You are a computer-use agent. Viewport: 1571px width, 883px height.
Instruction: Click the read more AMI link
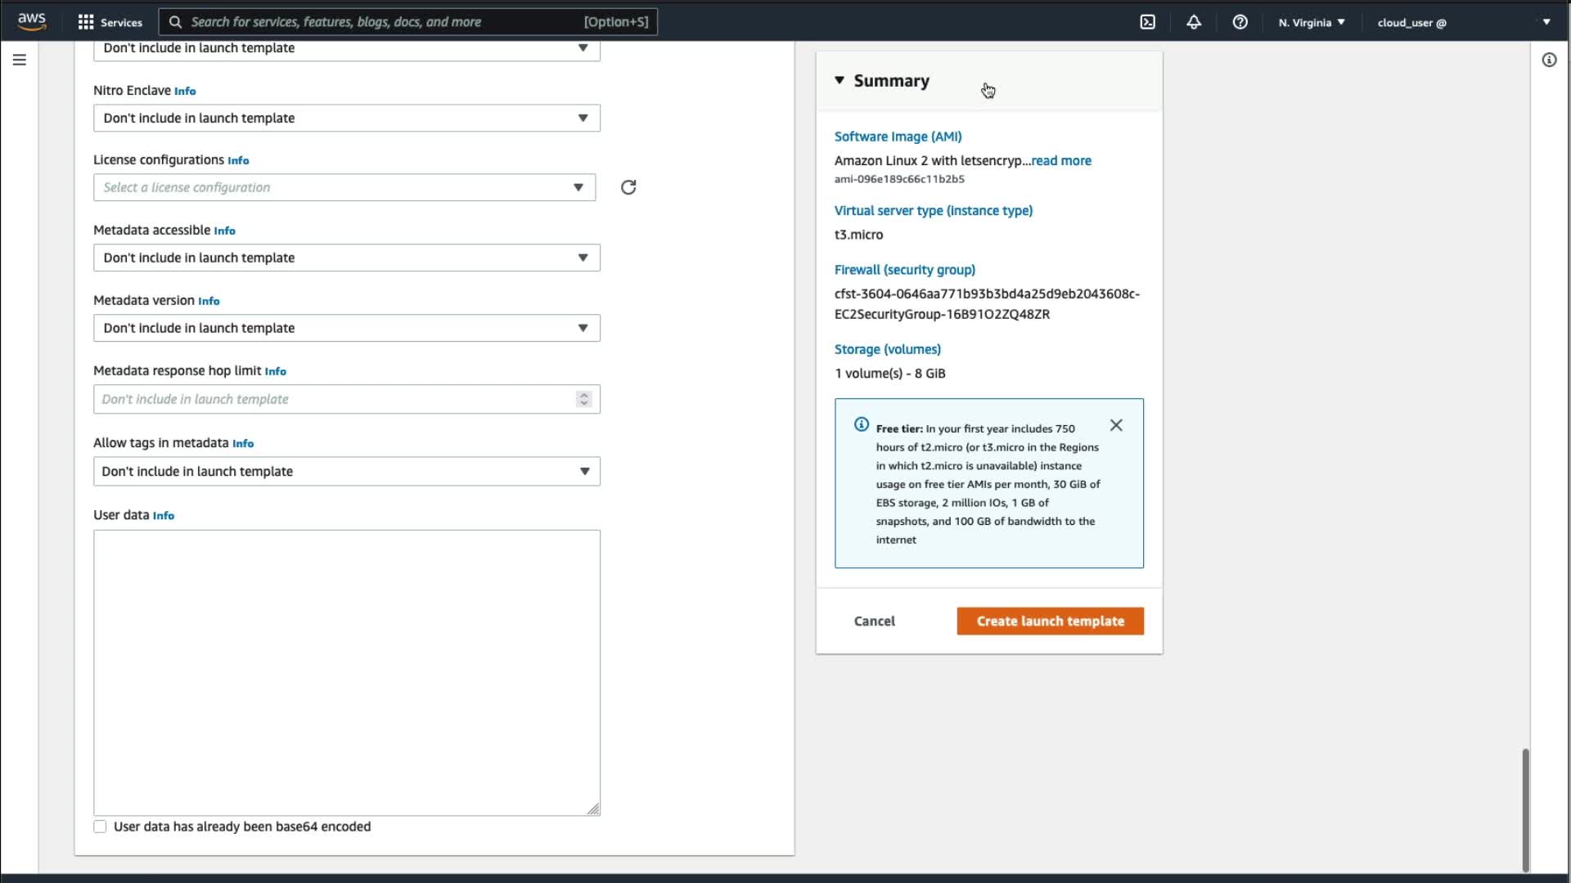tap(1061, 160)
